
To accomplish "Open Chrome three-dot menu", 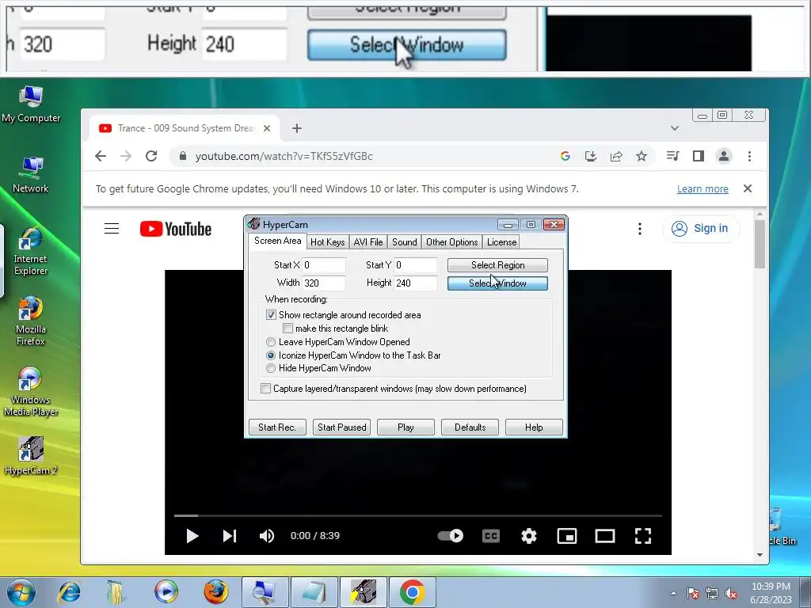I will [749, 156].
